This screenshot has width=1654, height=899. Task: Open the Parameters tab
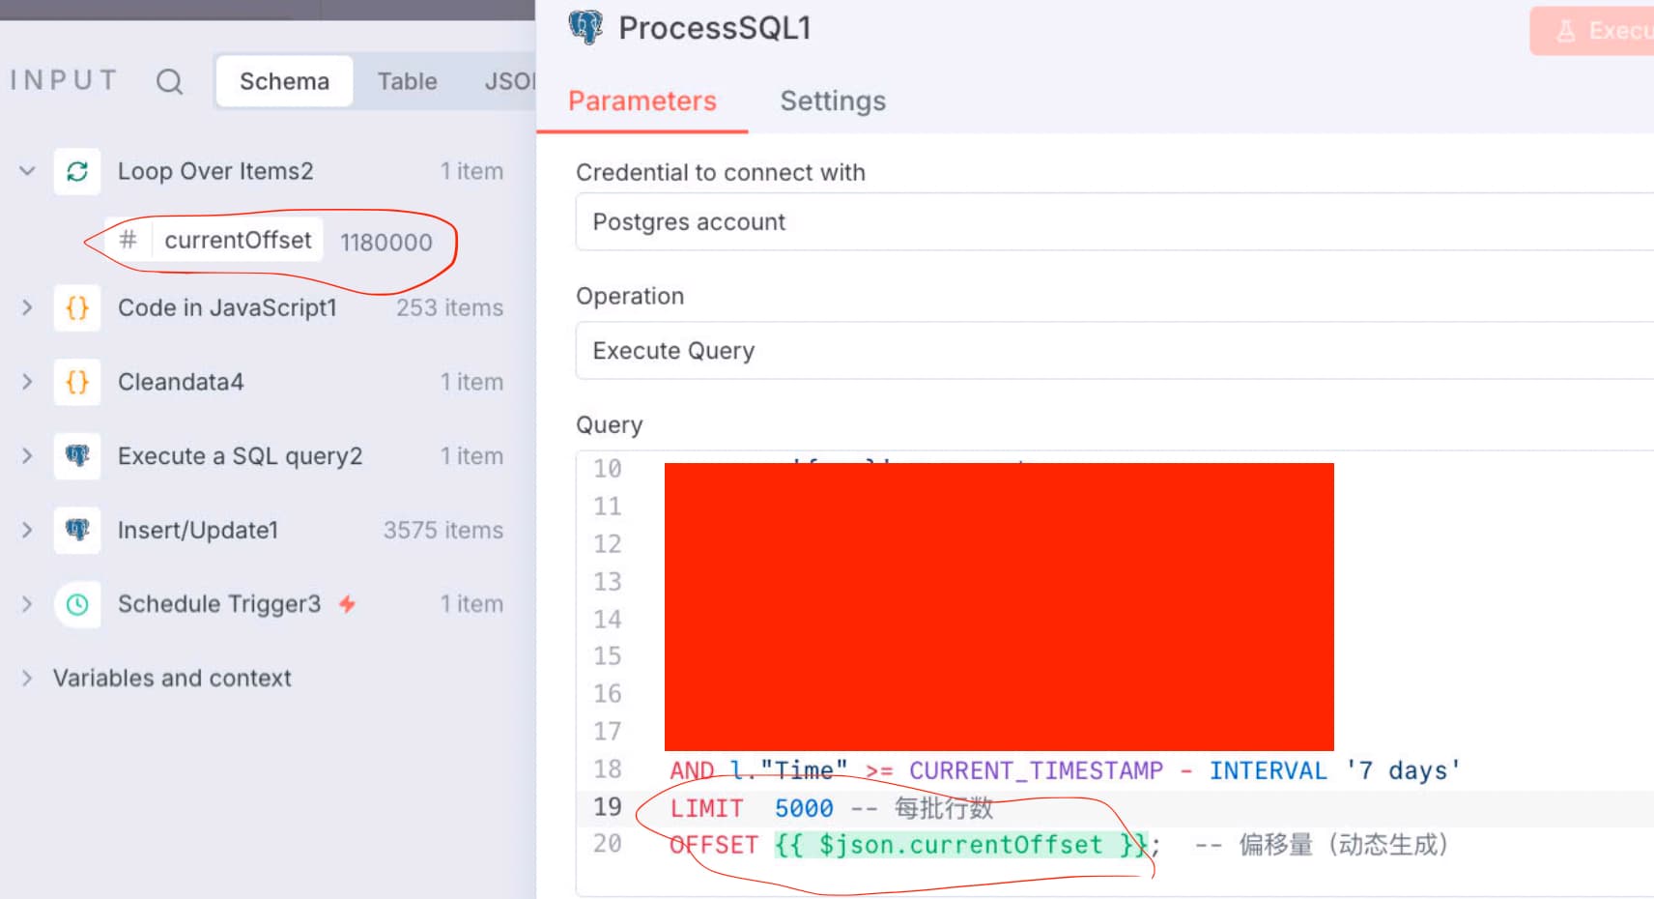point(642,101)
